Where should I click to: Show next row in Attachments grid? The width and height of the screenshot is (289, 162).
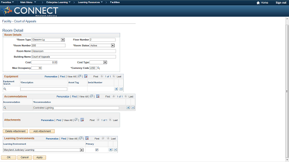tap(110, 120)
